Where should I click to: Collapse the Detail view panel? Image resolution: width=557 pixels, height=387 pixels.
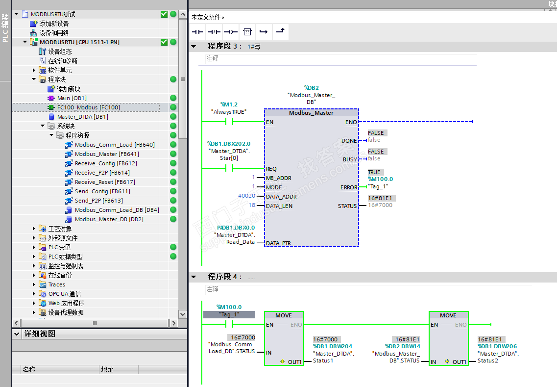[16, 334]
